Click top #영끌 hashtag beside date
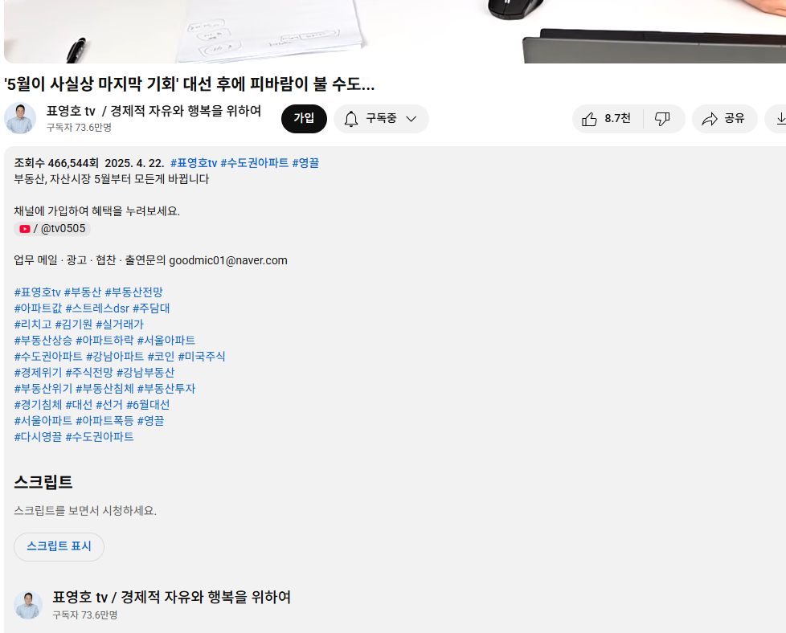This screenshot has width=786, height=633. pos(305,163)
